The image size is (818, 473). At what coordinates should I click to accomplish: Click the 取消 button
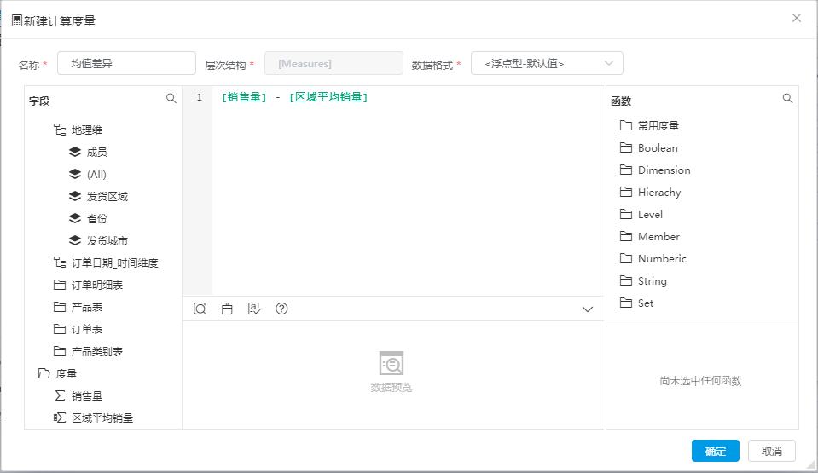coord(772,451)
